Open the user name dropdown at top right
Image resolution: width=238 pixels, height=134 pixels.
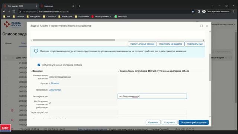[223, 24]
